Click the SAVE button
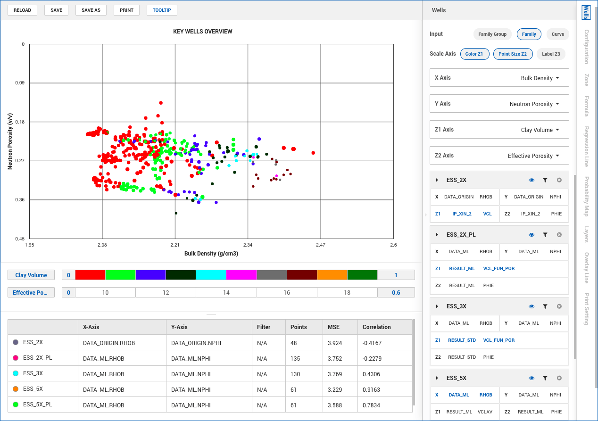This screenshot has height=421, width=598. (x=57, y=10)
